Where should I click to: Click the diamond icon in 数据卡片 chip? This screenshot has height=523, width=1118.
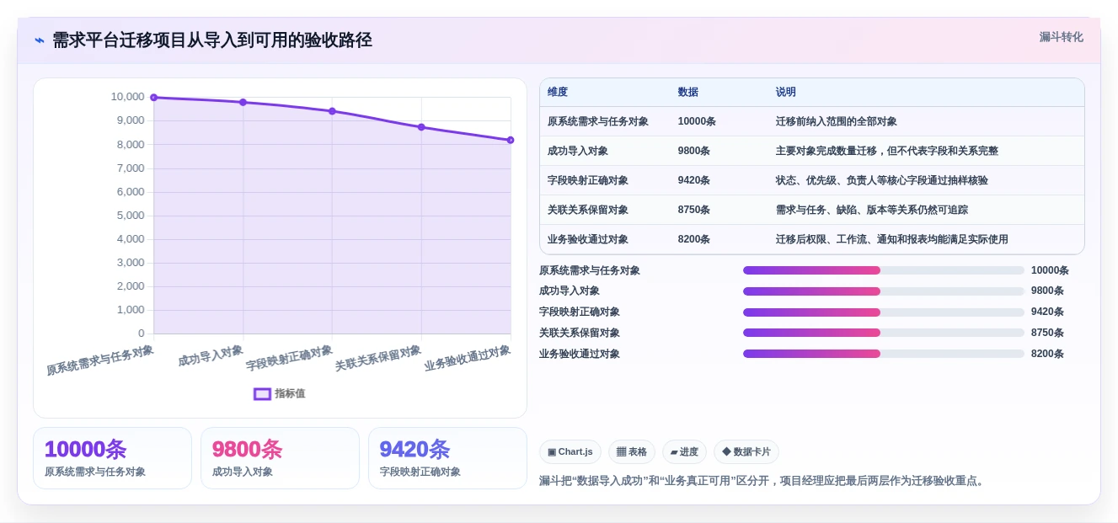[x=726, y=451]
